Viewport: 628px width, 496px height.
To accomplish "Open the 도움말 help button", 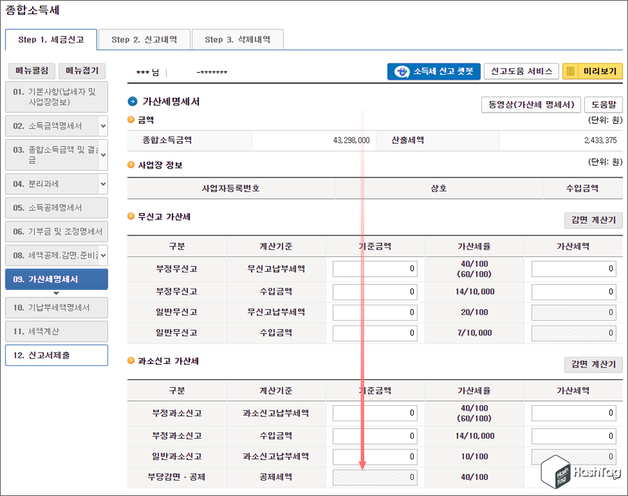I will click(604, 104).
